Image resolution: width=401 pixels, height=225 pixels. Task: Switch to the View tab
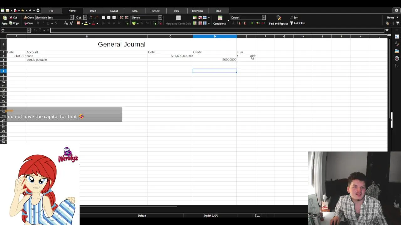point(176,11)
